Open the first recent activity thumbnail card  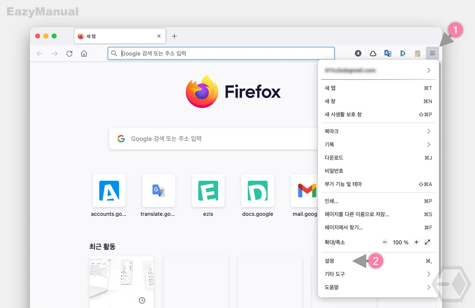point(121,282)
